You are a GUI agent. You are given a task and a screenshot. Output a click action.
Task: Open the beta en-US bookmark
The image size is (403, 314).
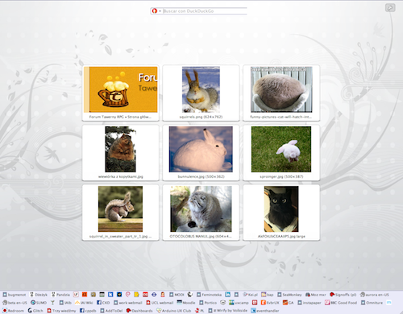(15, 303)
